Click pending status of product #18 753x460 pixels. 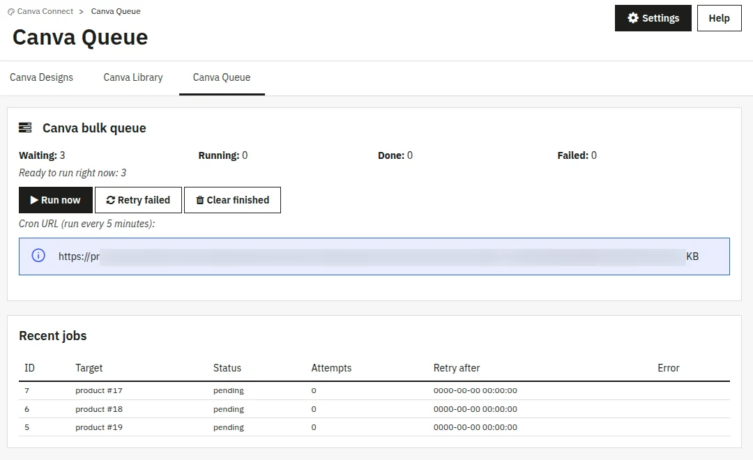(x=229, y=410)
